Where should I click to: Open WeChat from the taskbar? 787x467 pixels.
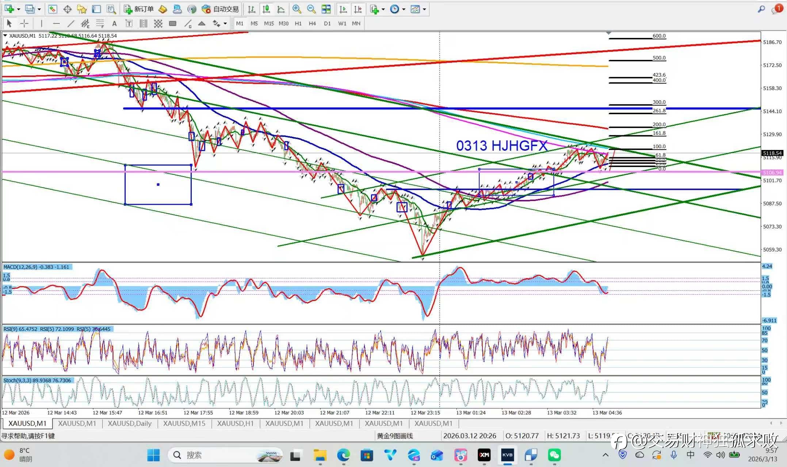(554, 455)
